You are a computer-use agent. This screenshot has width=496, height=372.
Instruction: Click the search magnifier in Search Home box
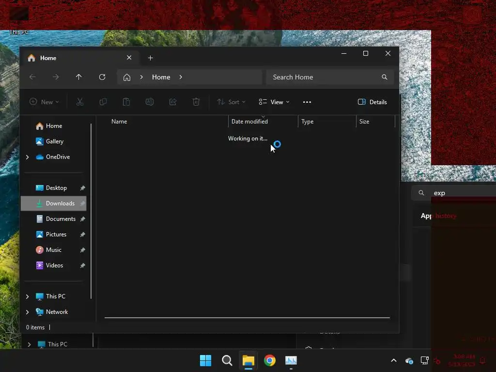tap(384, 77)
